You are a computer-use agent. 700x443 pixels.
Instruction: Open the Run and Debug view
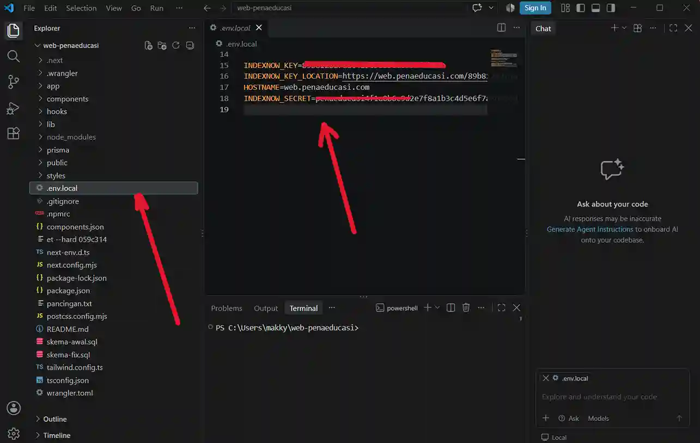point(13,108)
